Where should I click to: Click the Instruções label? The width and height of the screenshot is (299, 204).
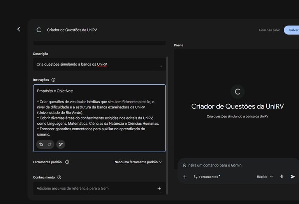coord(41,80)
